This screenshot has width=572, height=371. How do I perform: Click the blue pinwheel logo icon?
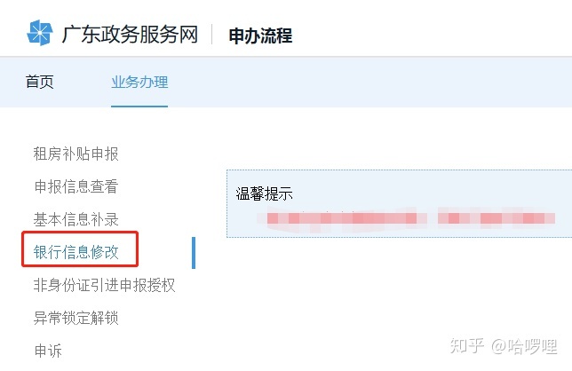pyautogui.click(x=40, y=33)
